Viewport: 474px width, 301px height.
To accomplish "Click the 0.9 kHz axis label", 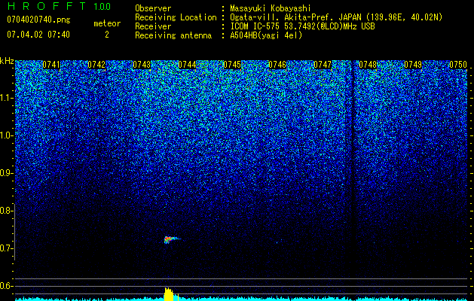I will point(5,173).
